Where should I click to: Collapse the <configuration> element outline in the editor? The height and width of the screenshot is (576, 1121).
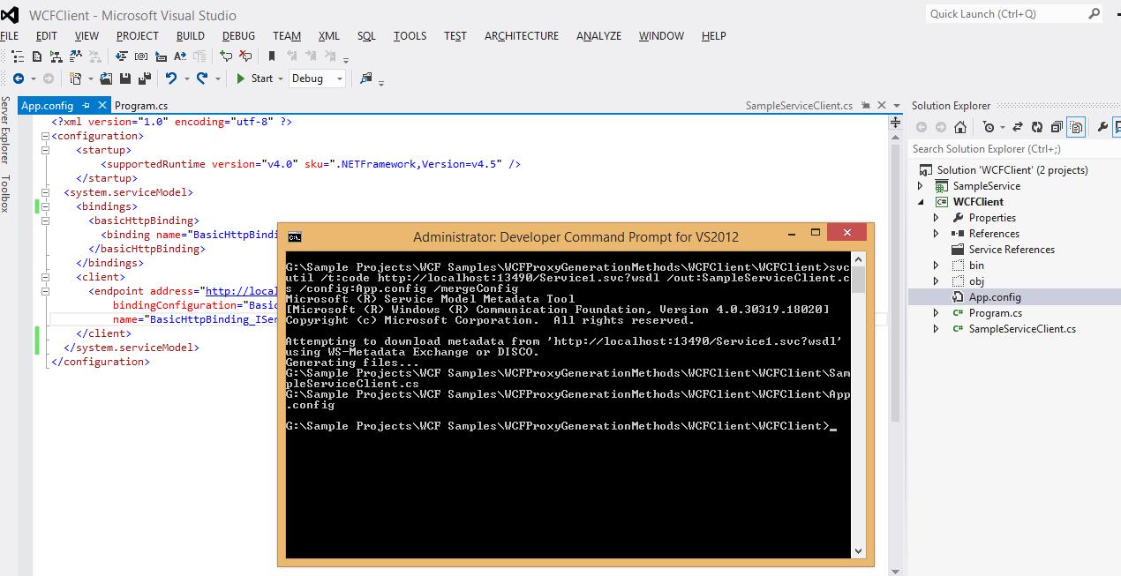click(46, 136)
